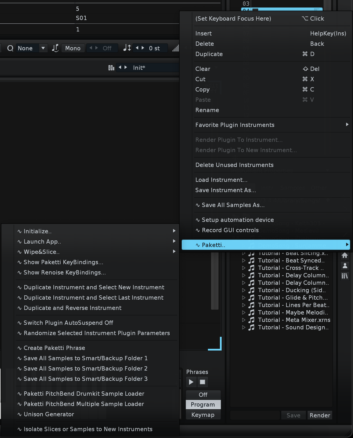Click the transpose note icon
353x438 pixels.
(127, 48)
